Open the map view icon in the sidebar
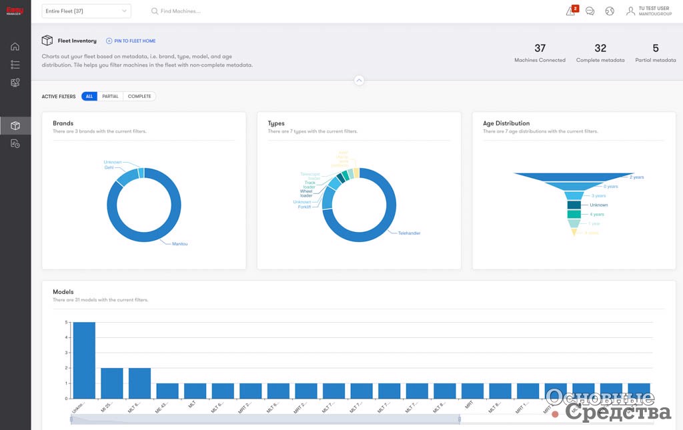Viewport: 683px width, 430px height. pyautogui.click(x=15, y=83)
